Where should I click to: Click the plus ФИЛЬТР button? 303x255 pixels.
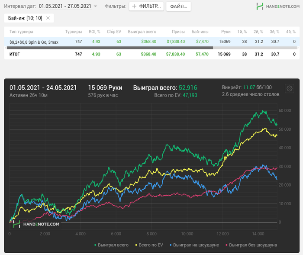coord(146,6)
